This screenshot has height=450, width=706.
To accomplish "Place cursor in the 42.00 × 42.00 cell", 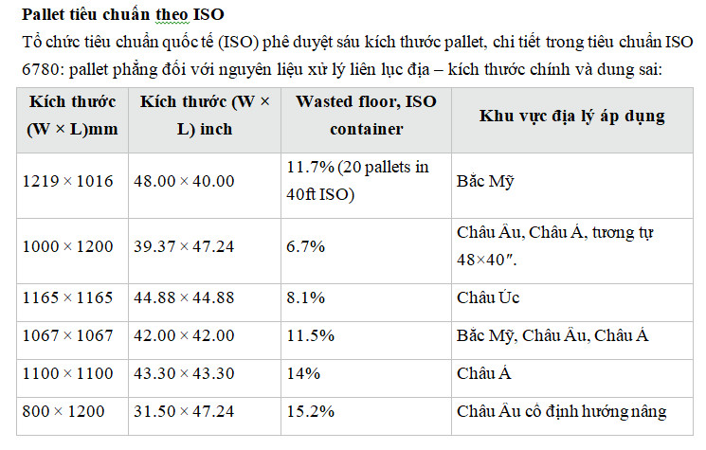I will 187,335.
